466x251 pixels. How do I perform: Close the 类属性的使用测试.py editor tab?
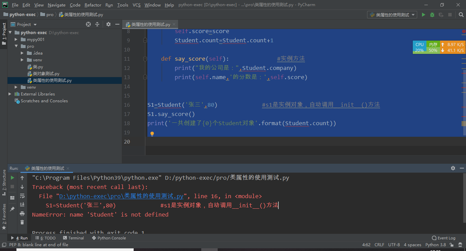[174, 25]
